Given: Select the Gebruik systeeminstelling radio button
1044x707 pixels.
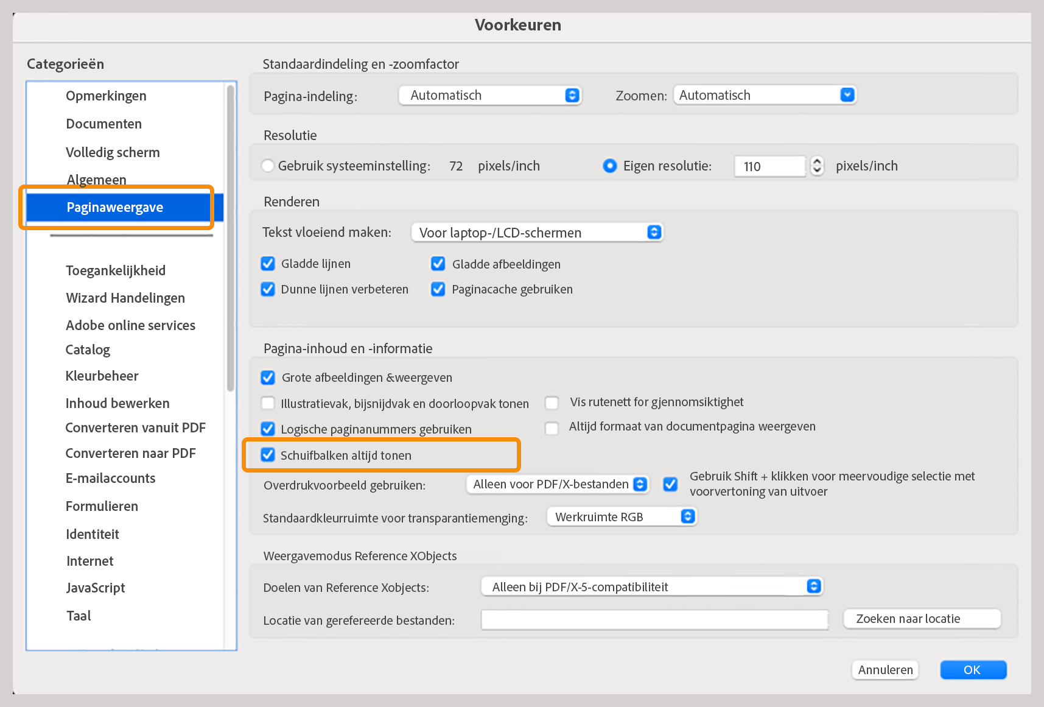Looking at the screenshot, I should click(268, 165).
